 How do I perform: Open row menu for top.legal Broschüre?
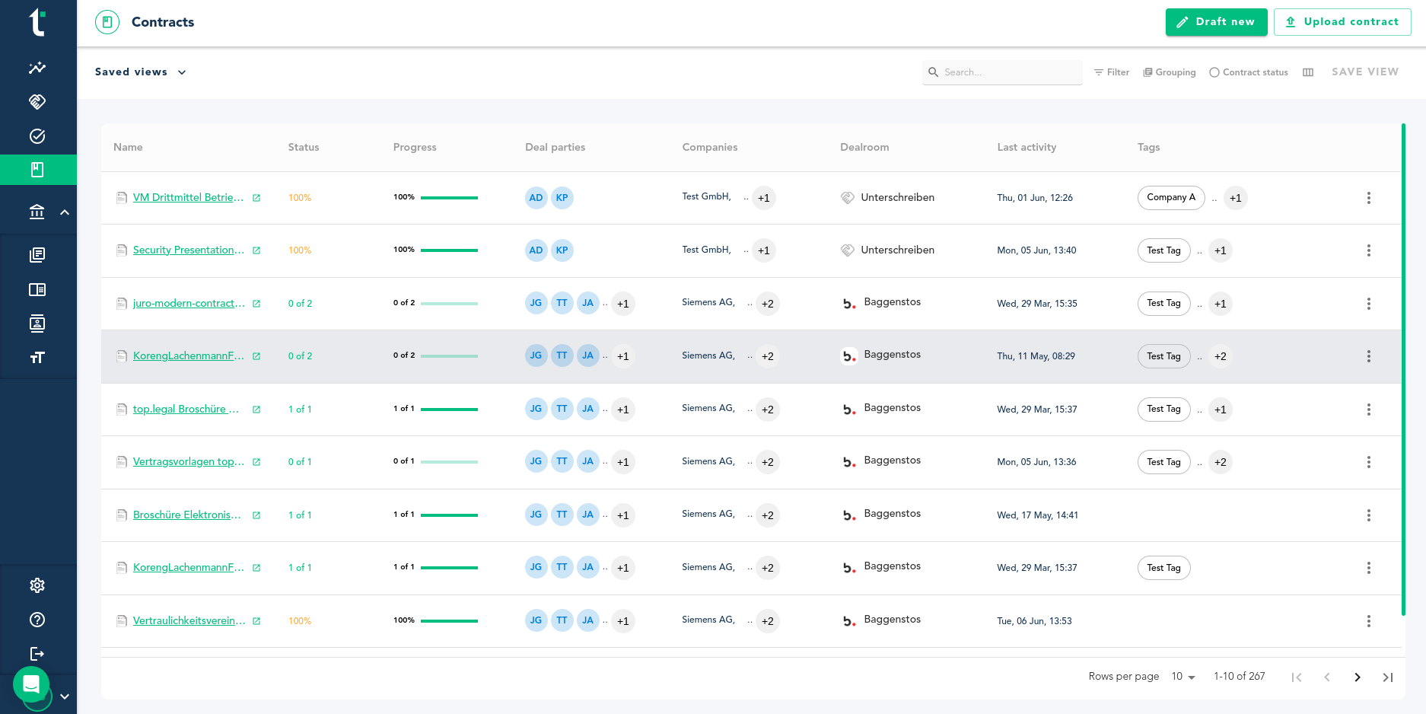coord(1368,410)
